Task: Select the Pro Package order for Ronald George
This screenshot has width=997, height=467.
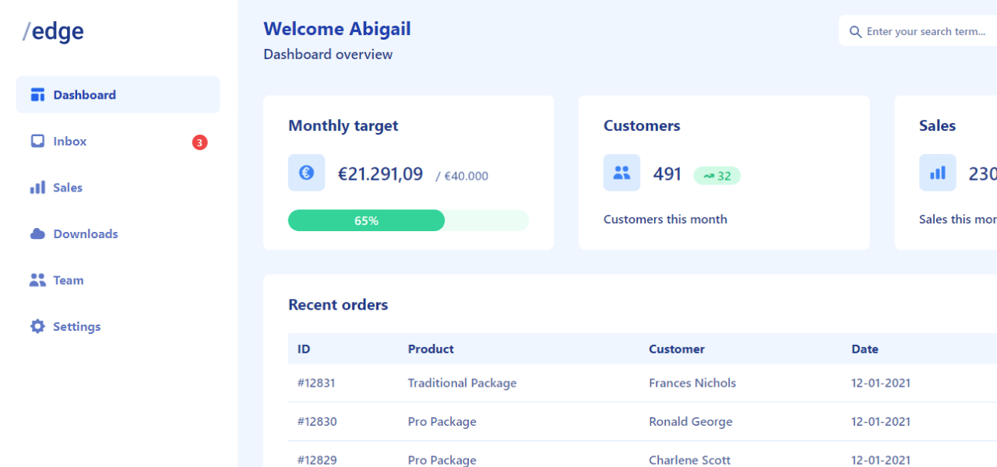Action: (442, 421)
